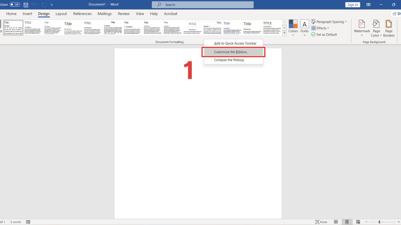401x225 pixels.
Task: Switch to the Layout ribbon tab
Action: pos(61,14)
